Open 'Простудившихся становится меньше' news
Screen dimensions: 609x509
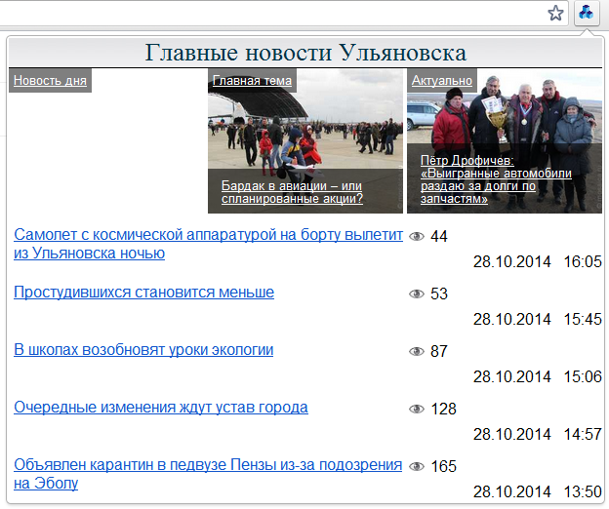[143, 293]
